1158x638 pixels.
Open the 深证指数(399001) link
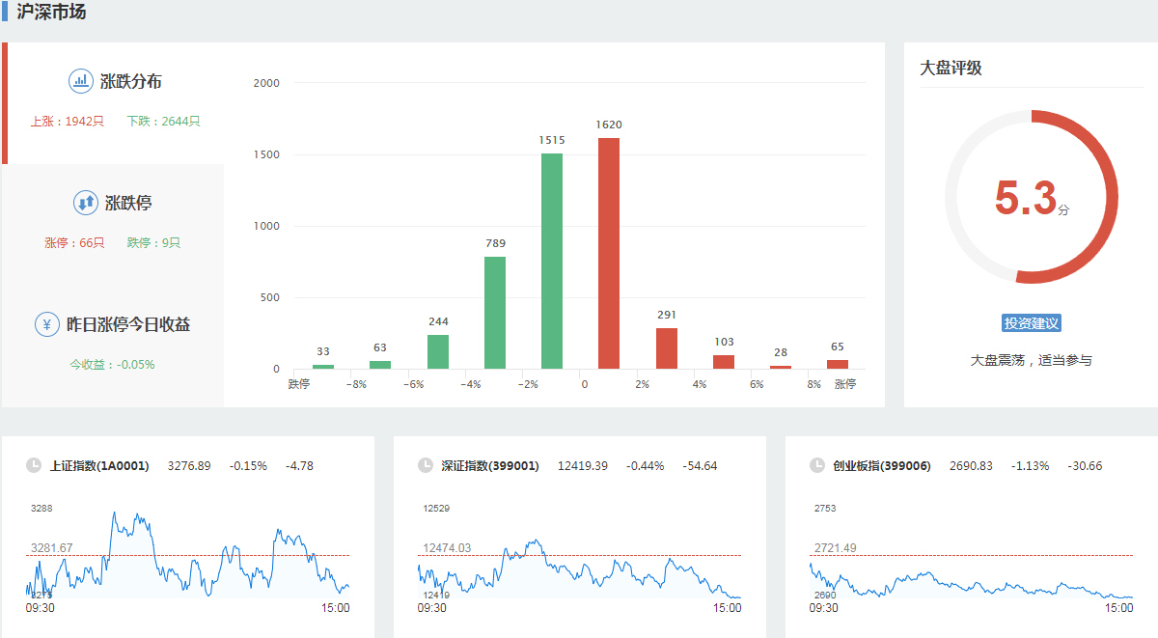click(490, 466)
